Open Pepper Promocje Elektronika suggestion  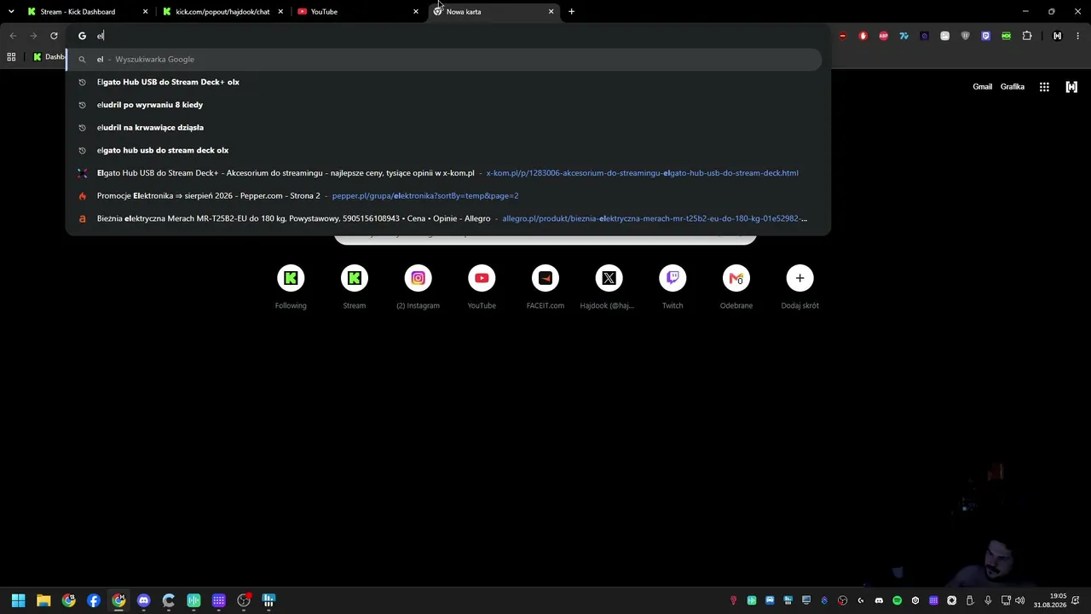pos(444,196)
